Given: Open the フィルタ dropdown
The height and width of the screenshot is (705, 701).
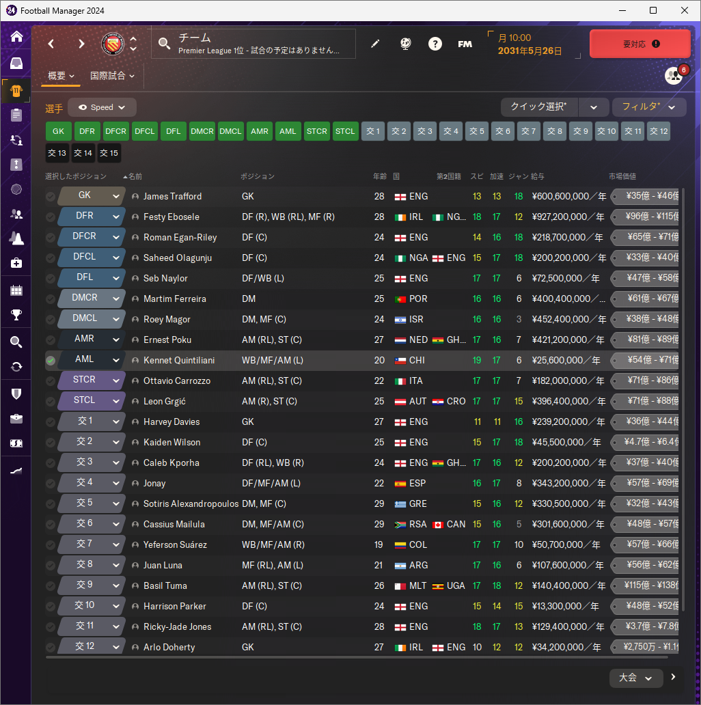Looking at the screenshot, I should (649, 107).
